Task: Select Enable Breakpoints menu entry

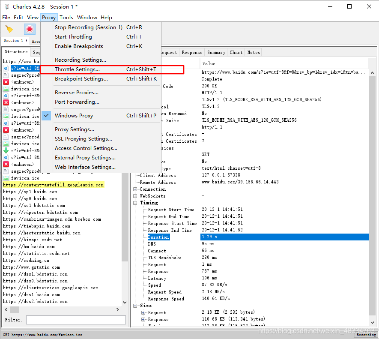Action: click(x=101, y=46)
